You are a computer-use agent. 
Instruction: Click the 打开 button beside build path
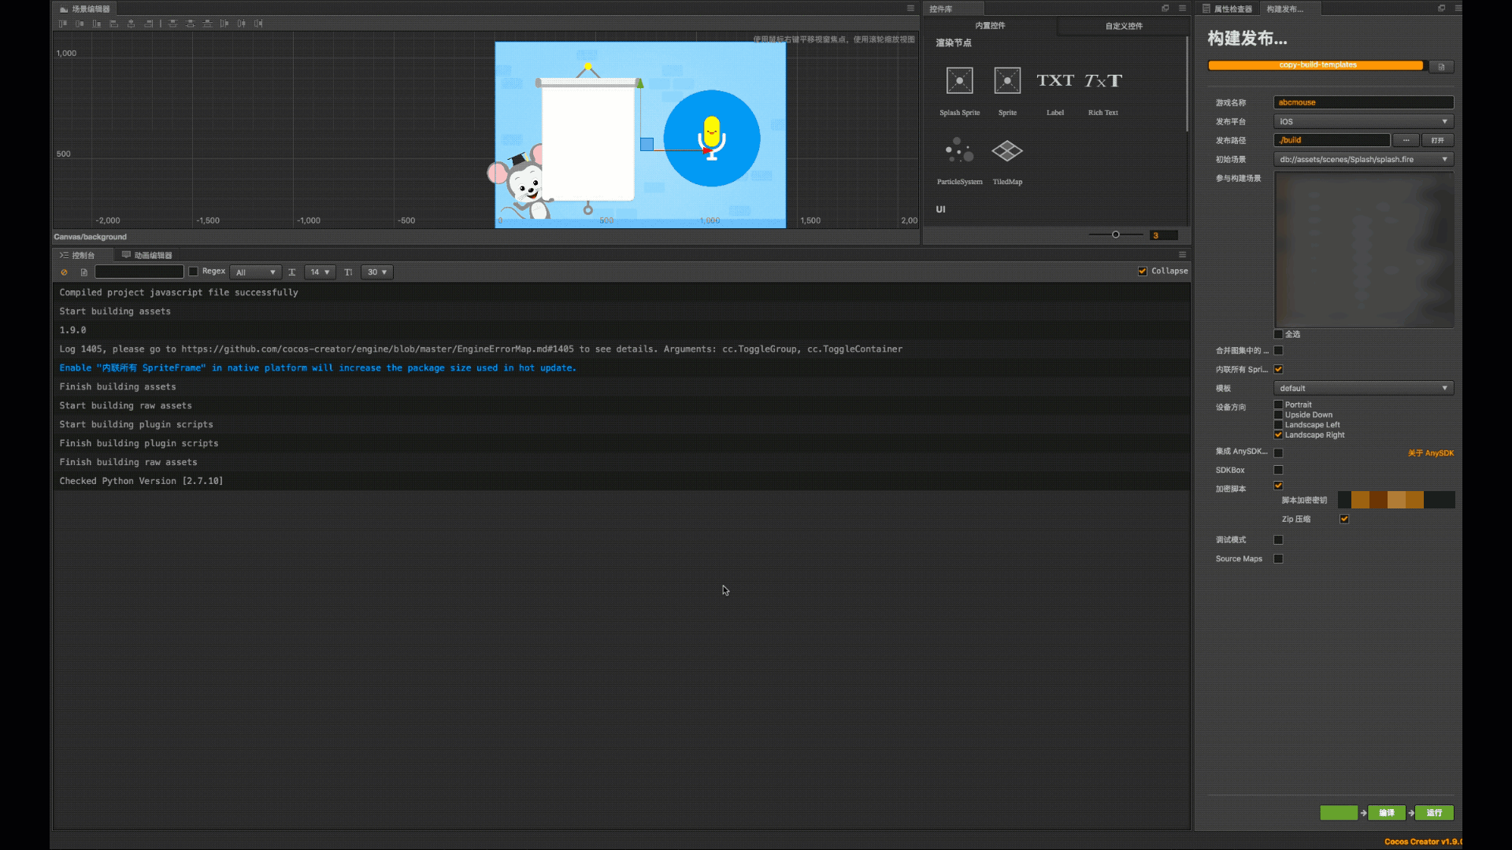click(1437, 140)
